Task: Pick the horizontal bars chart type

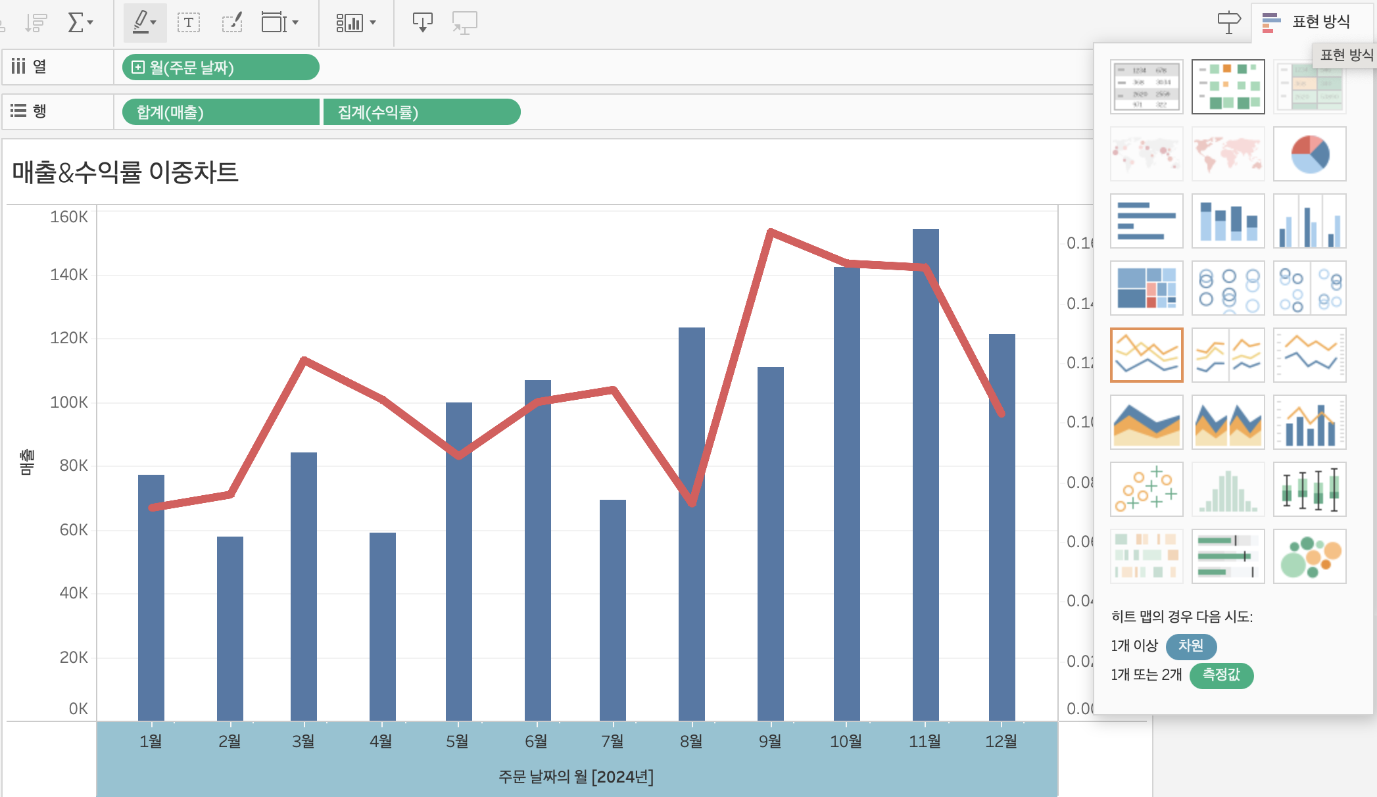Action: click(1146, 221)
